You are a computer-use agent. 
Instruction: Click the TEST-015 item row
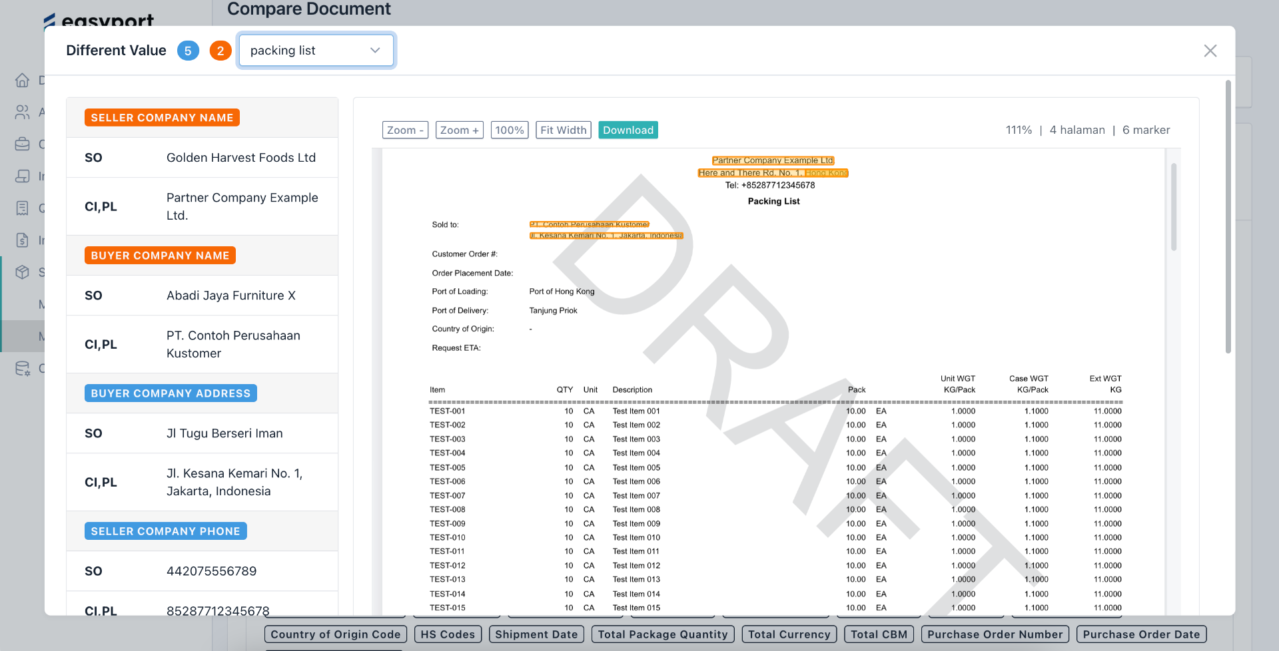pos(775,608)
